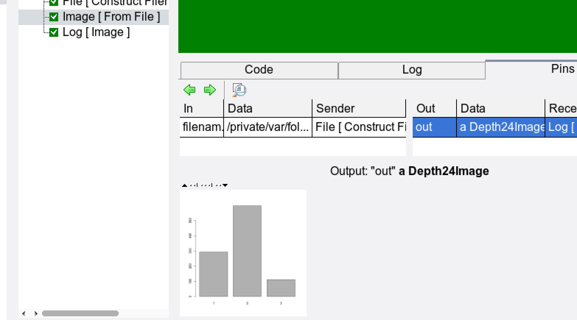Toggle the File [ Construct File ] checkbox
The image size is (577, 320).
click(54, 3)
